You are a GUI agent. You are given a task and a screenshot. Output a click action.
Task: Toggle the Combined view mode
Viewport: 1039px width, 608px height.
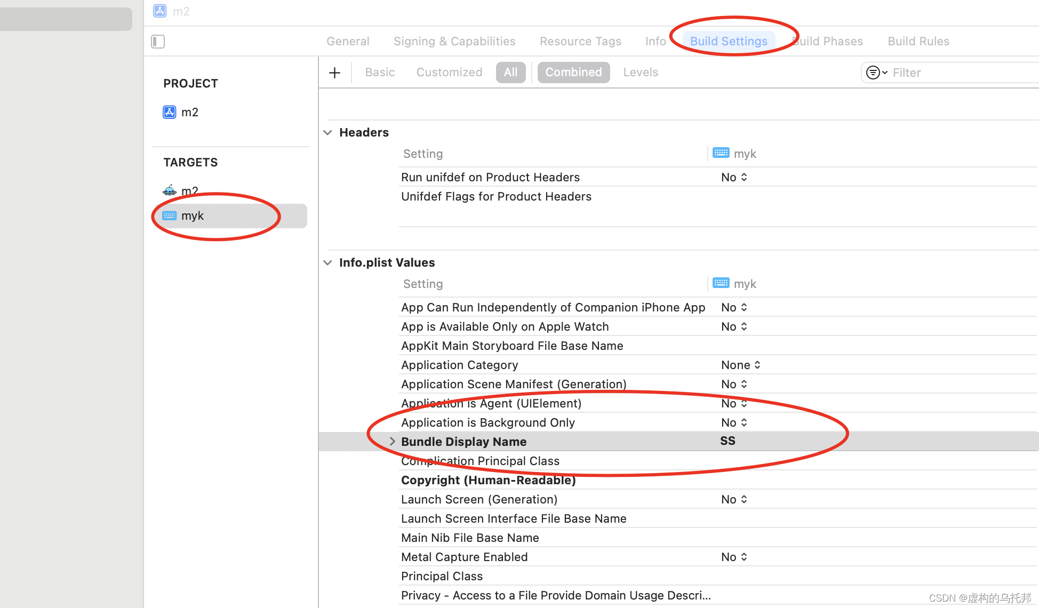(573, 73)
